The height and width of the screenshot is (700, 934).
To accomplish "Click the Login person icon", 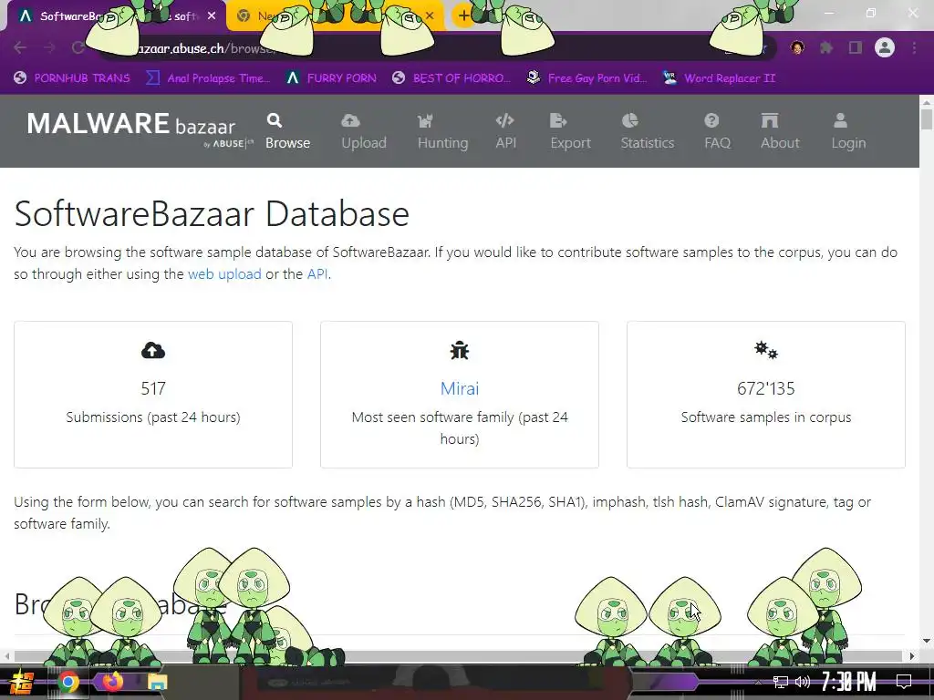I will 840,121.
